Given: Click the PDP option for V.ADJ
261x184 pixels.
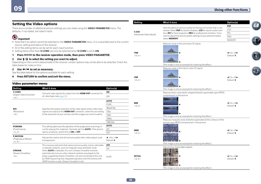Looking at the screenshot, I should pos(229,26).
